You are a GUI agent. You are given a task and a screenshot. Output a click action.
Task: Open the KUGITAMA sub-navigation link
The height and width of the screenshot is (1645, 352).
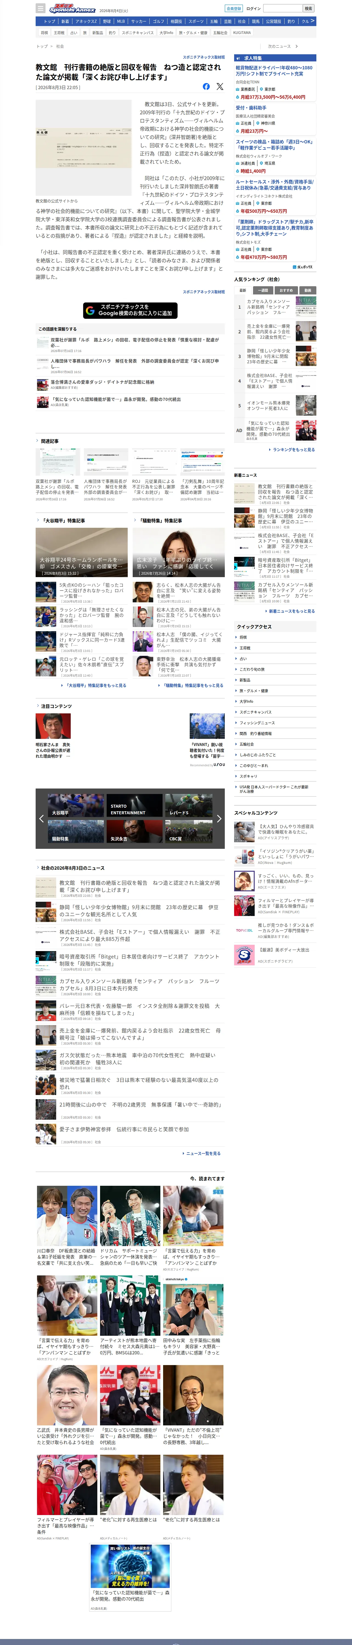(x=242, y=33)
